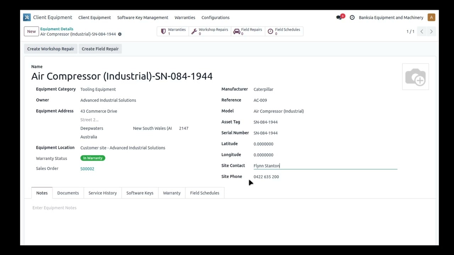Screen dimensions: 454x255
Task: Click the Enter Equipment Notes area
Action: tap(230, 208)
